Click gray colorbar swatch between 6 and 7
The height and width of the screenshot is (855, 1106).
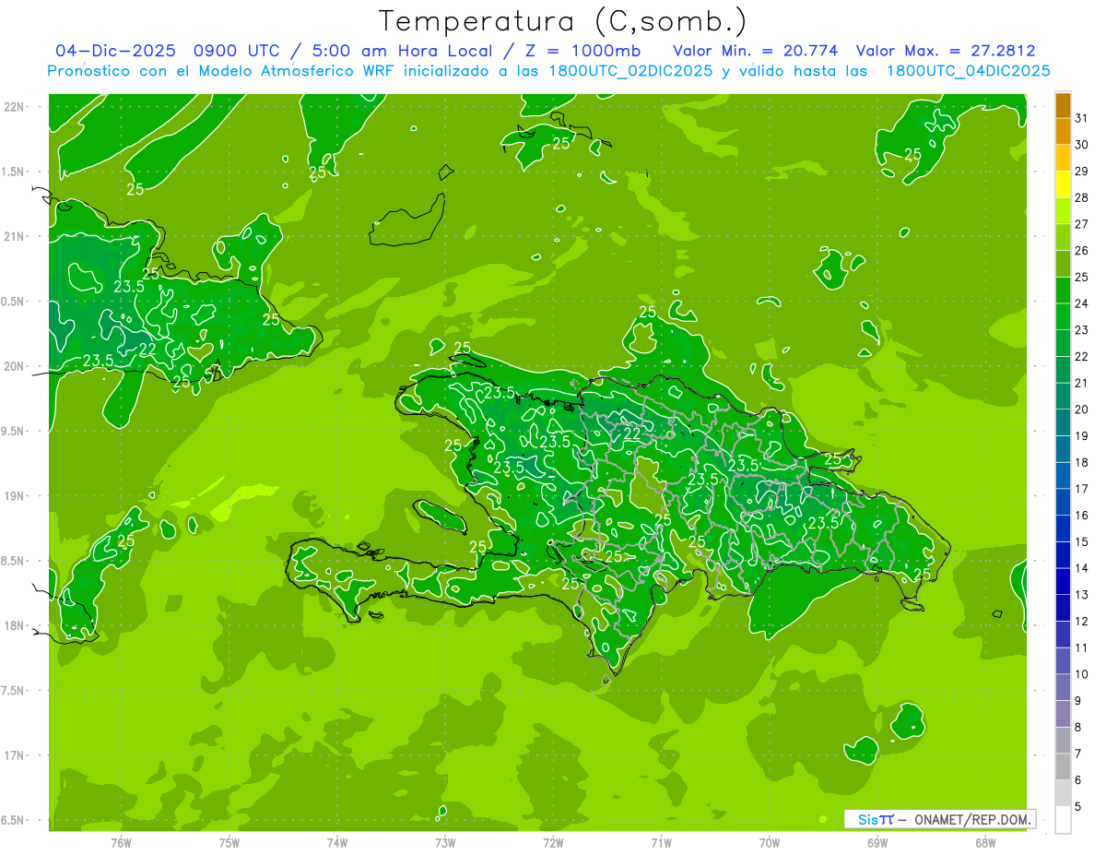click(1063, 767)
